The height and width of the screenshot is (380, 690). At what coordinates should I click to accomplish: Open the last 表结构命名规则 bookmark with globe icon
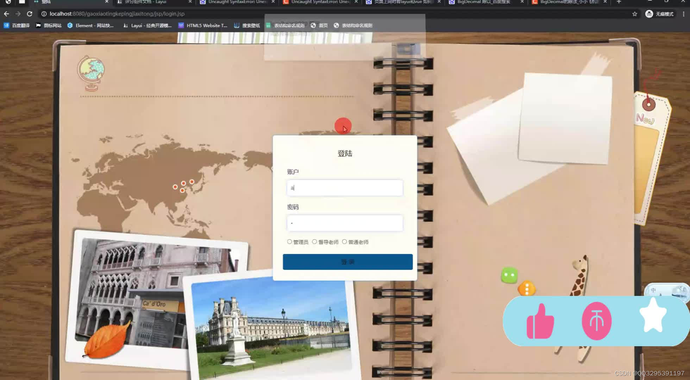[x=353, y=25]
